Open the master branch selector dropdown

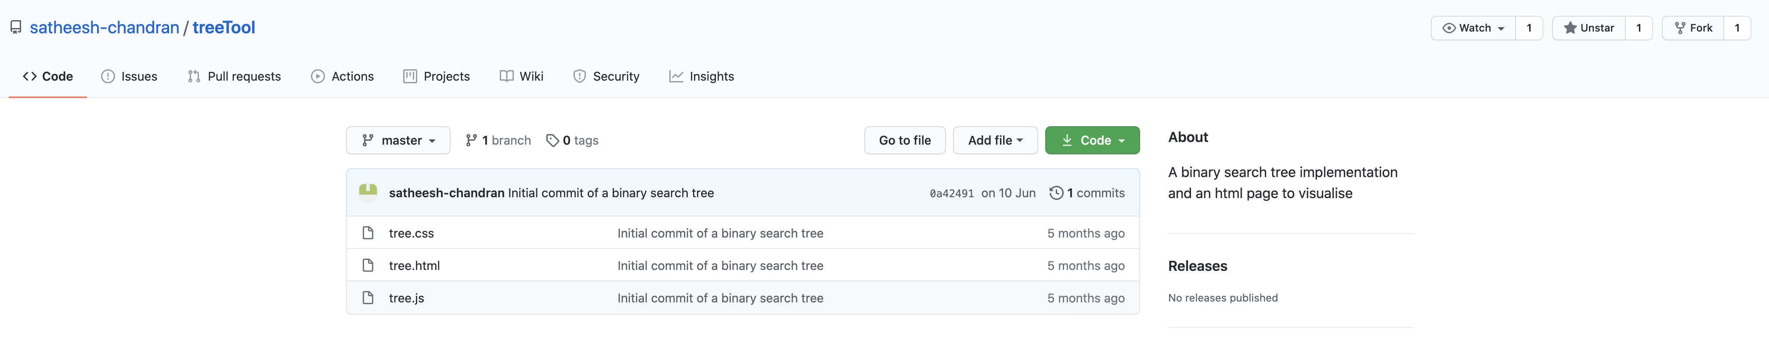pyautogui.click(x=398, y=140)
